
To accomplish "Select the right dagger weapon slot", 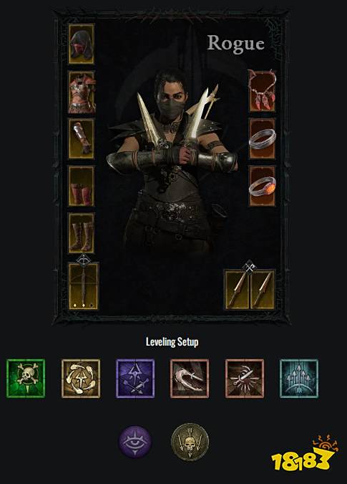I will click(x=263, y=290).
